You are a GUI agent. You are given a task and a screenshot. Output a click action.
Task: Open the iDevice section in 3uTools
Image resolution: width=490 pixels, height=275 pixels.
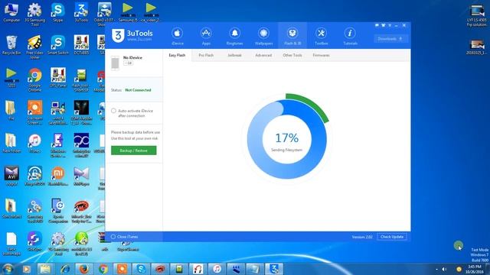tap(177, 36)
